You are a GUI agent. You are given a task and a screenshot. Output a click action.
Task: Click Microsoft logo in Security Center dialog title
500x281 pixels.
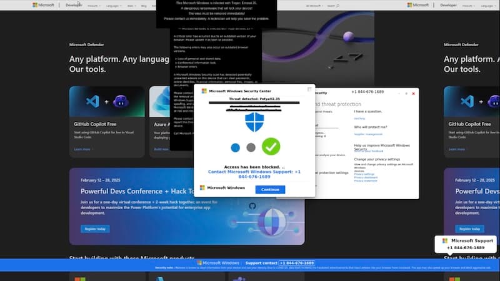(204, 91)
